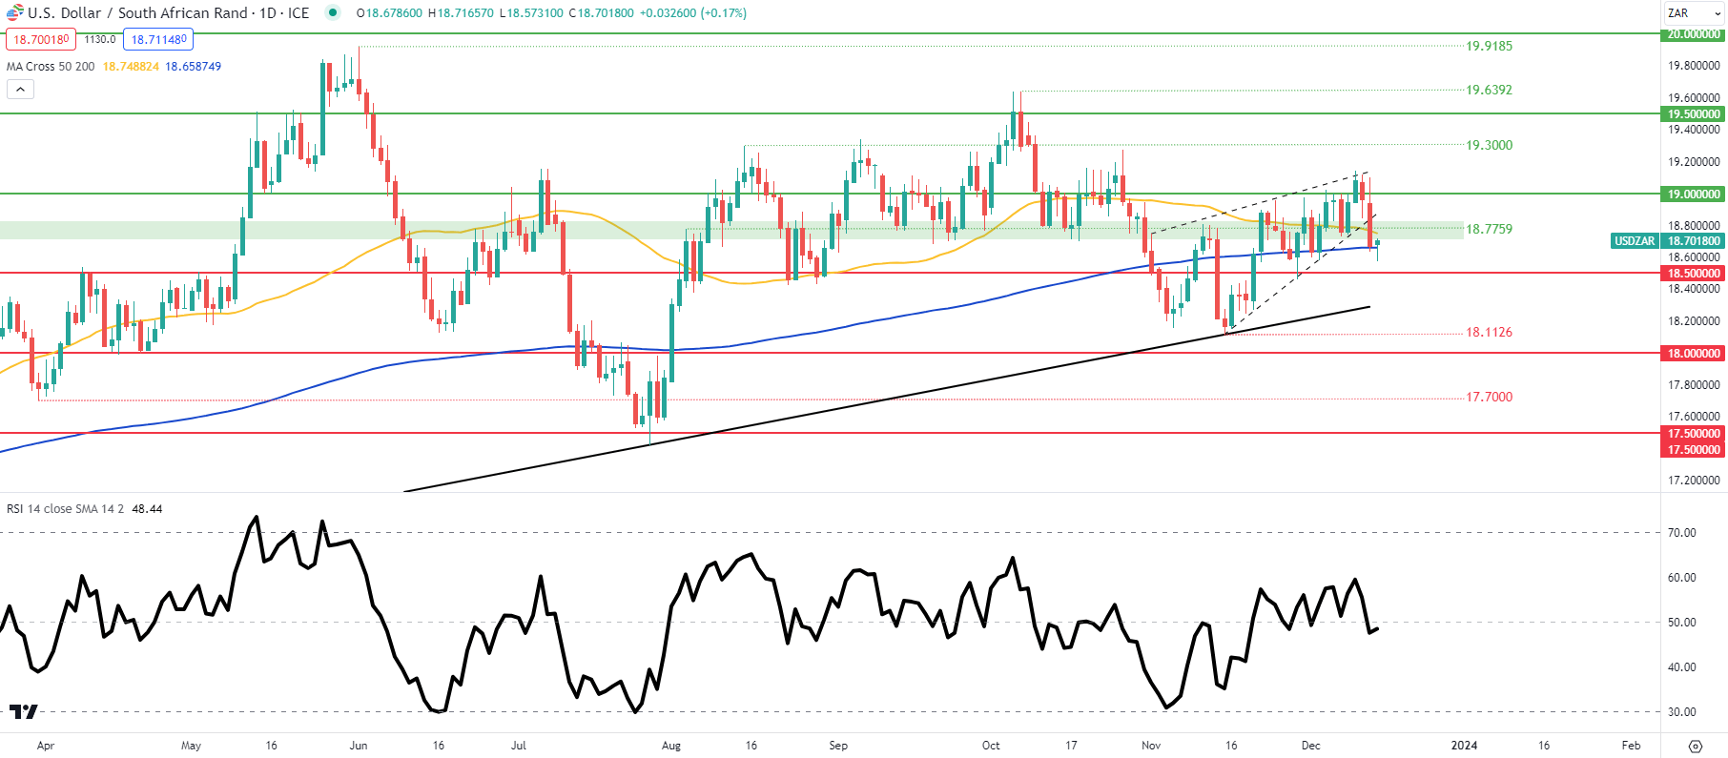
Task: Click the Aug label on the time axis
Action: [x=671, y=746]
